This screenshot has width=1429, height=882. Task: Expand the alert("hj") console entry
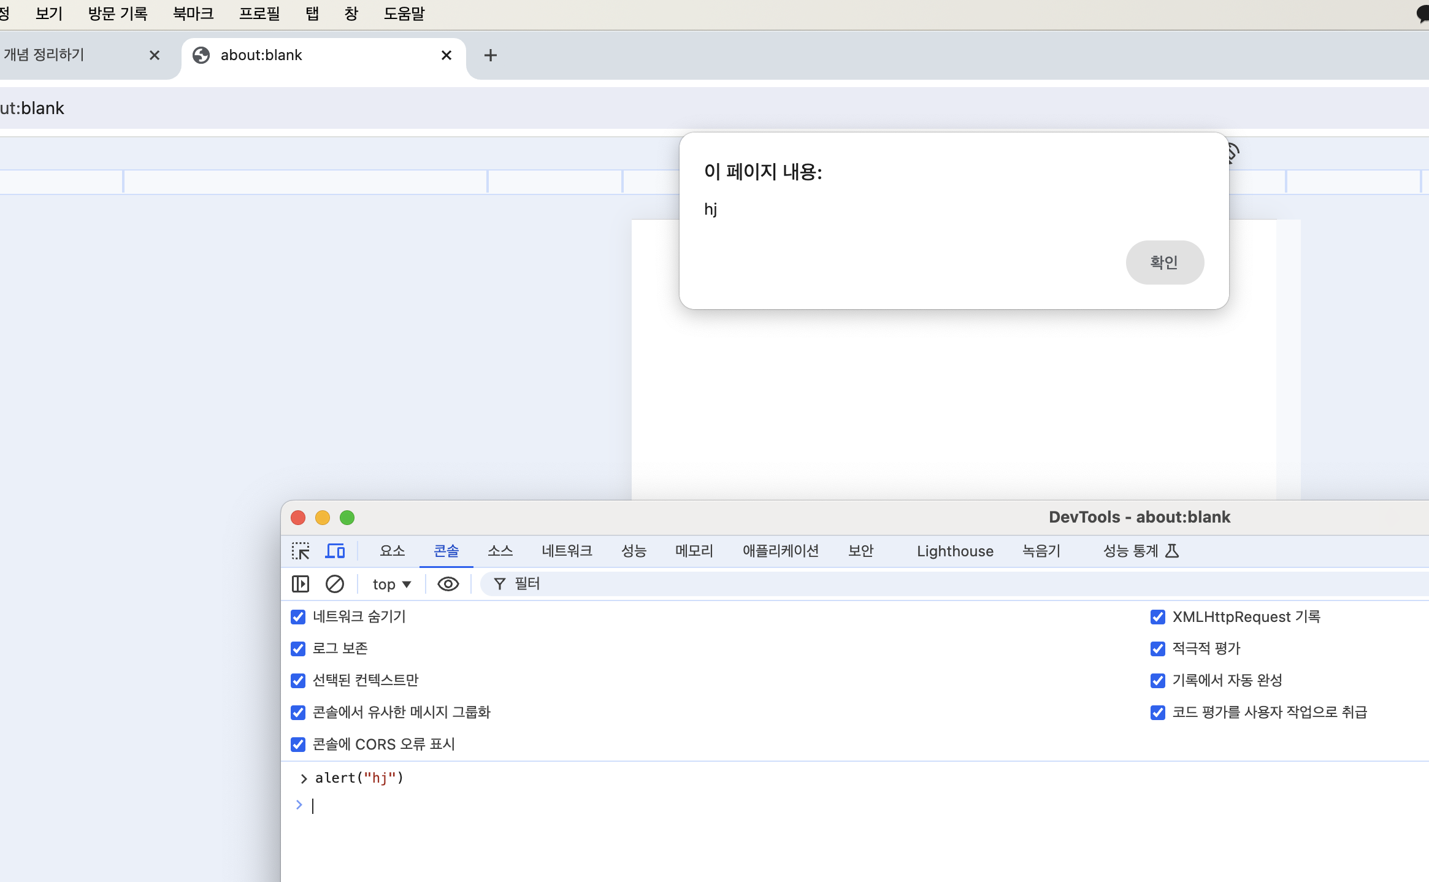click(304, 778)
